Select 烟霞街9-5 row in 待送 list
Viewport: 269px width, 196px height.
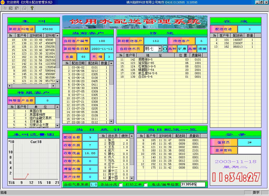pos(147,60)
